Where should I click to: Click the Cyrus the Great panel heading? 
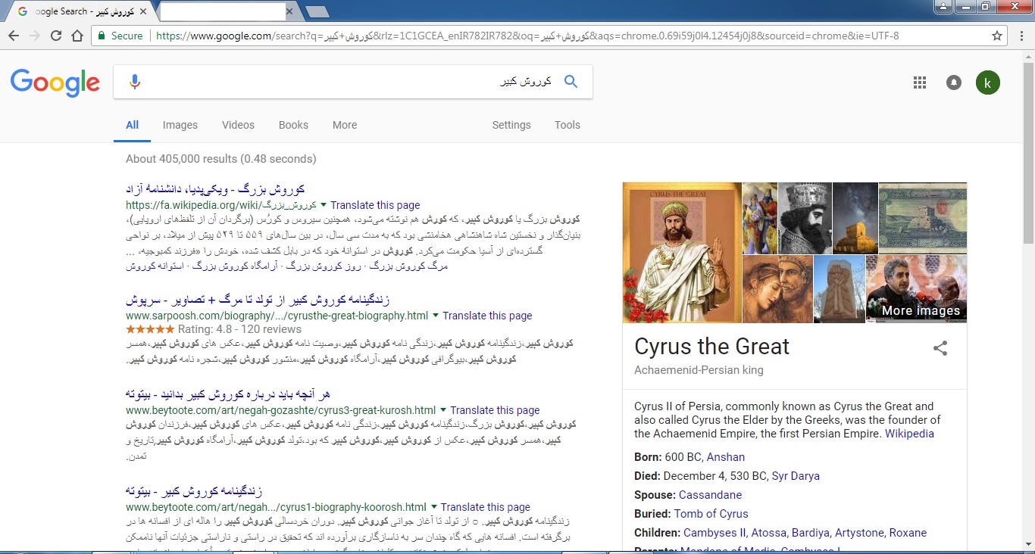click(711, 347)
